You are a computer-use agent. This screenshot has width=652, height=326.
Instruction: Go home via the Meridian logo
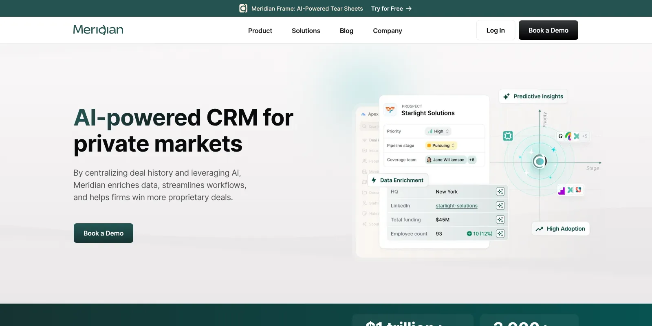click(x=98, y=30)
